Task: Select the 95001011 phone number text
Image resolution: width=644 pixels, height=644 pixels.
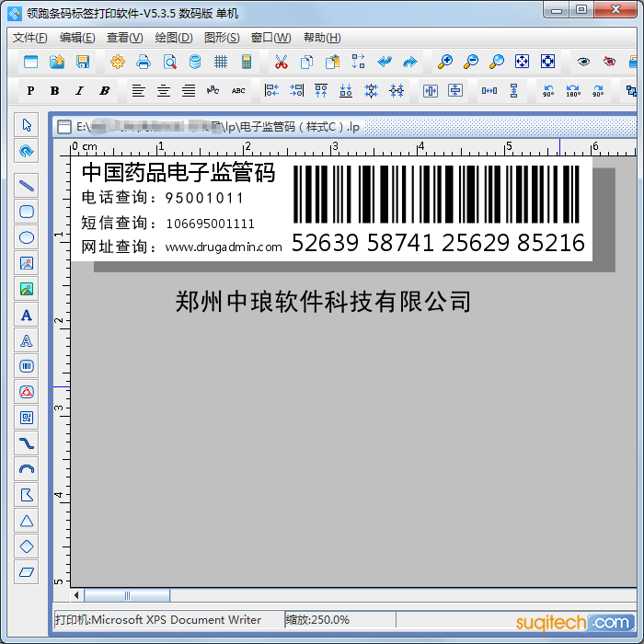Action: pyautogui.click(x=204, y=199)
